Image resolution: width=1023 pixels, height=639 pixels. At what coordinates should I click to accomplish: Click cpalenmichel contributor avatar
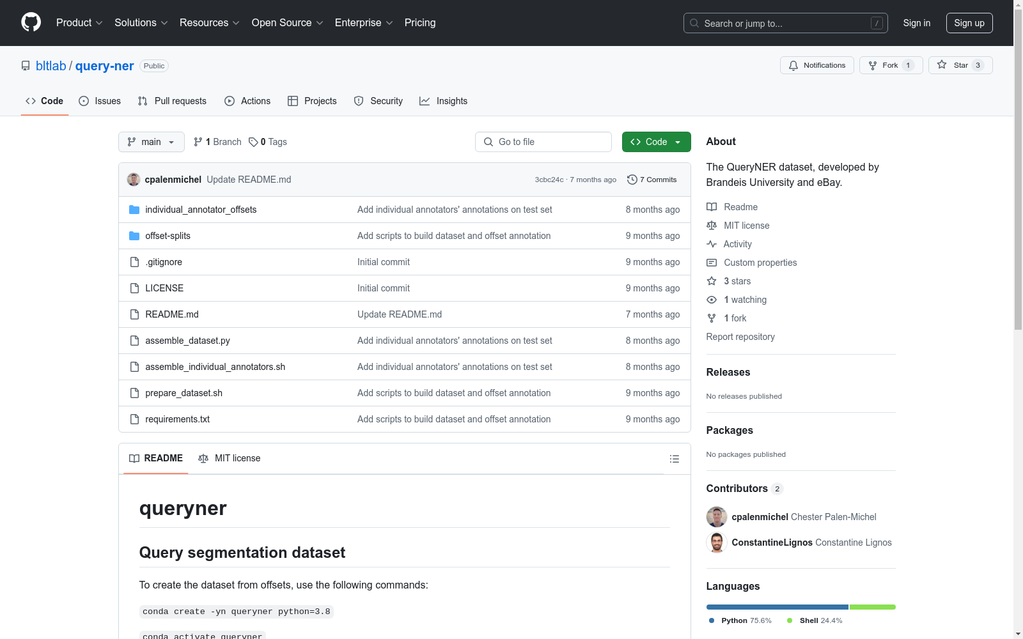tap(717, 517)
